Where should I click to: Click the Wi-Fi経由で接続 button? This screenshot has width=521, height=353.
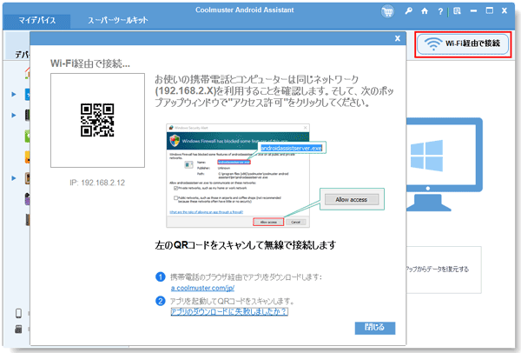[463, 43]
